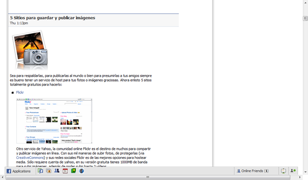Open the notifications icon in bottom bar
Viewport: 308px width, 180px height.
[283, 171]
